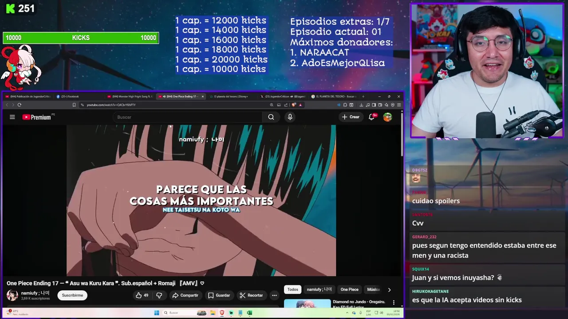Click donor name NARAACAT in overlay

pyautogui.click(x=324, y=53)
